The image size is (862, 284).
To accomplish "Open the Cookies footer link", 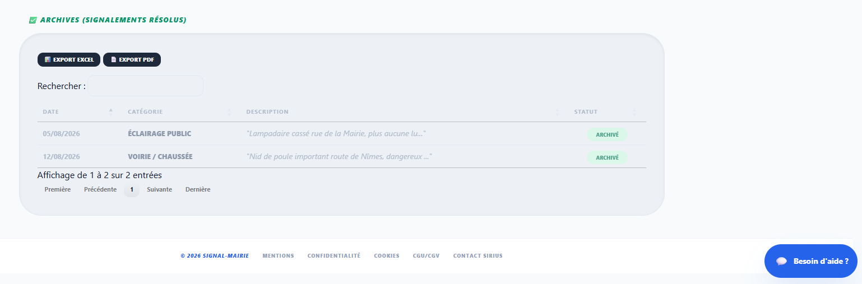I will [387, 256].
